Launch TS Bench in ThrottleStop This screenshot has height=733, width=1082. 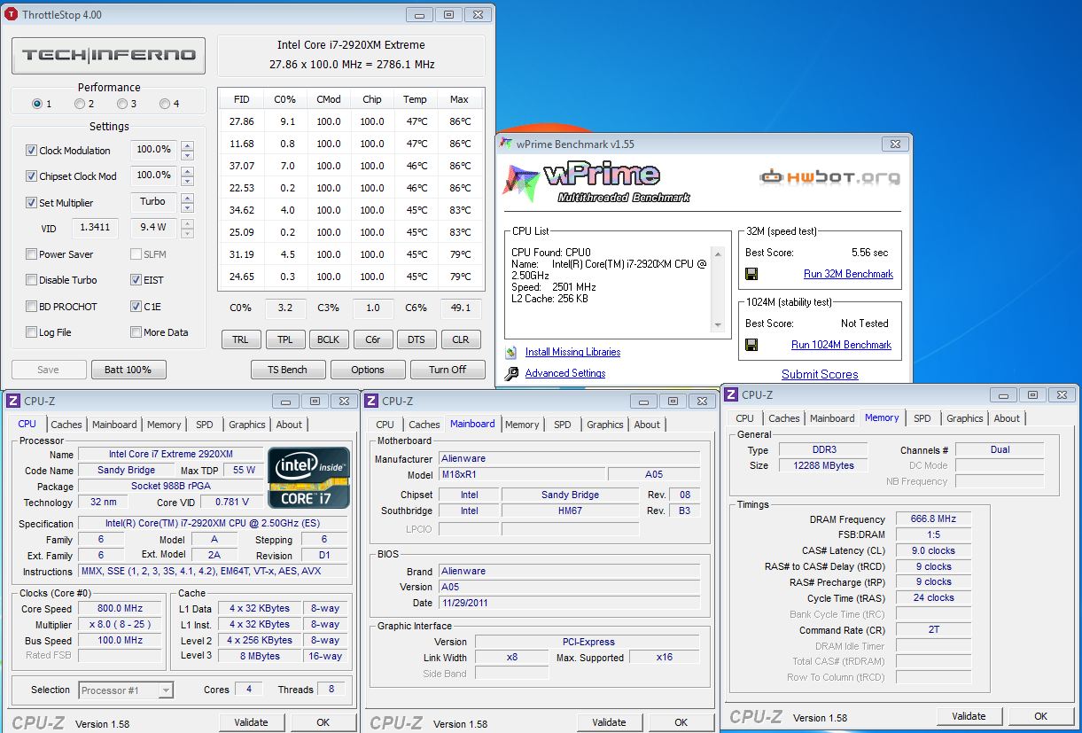coord(287,370)
